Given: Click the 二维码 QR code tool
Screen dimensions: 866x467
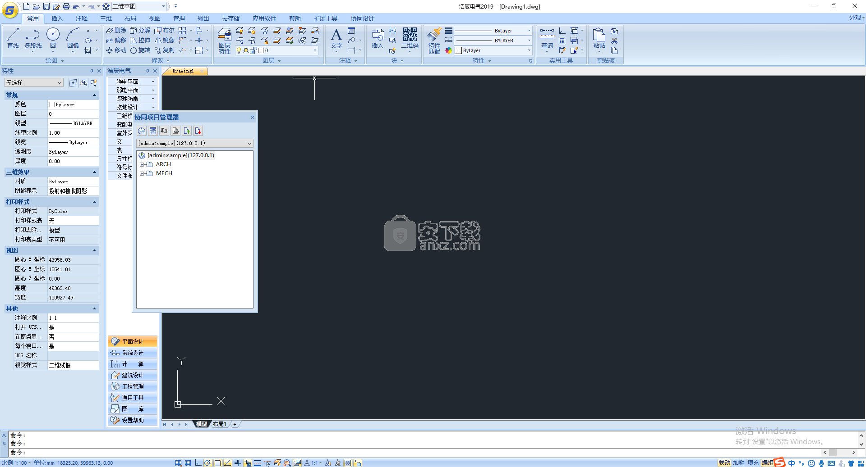Looking at the screenshot, I should tap(410, 38).
